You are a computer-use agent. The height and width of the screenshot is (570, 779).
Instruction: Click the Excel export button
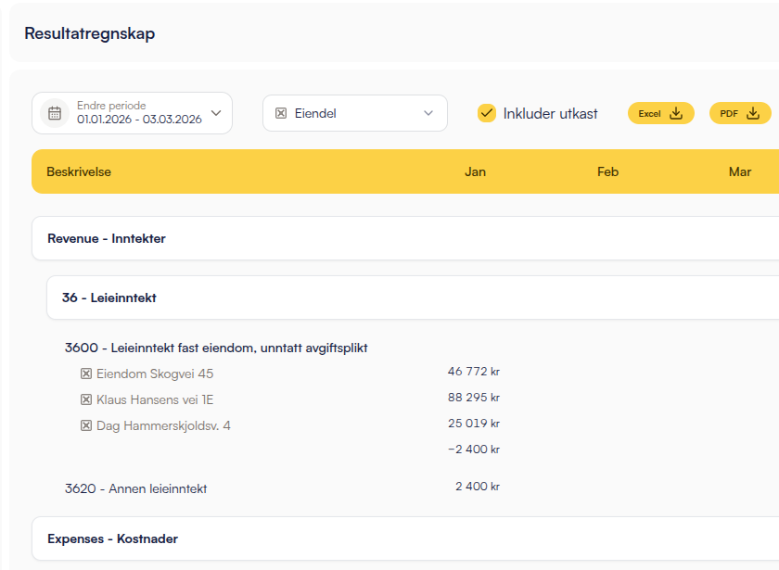[x=660, y=112]
